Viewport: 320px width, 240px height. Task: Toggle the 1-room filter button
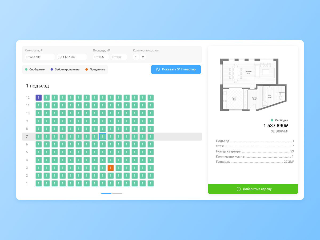[x=136, y=57]
